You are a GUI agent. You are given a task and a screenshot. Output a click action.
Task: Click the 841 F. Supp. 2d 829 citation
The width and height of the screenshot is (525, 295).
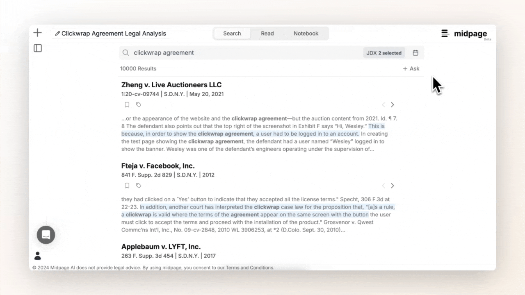click(x=147, y=175)
